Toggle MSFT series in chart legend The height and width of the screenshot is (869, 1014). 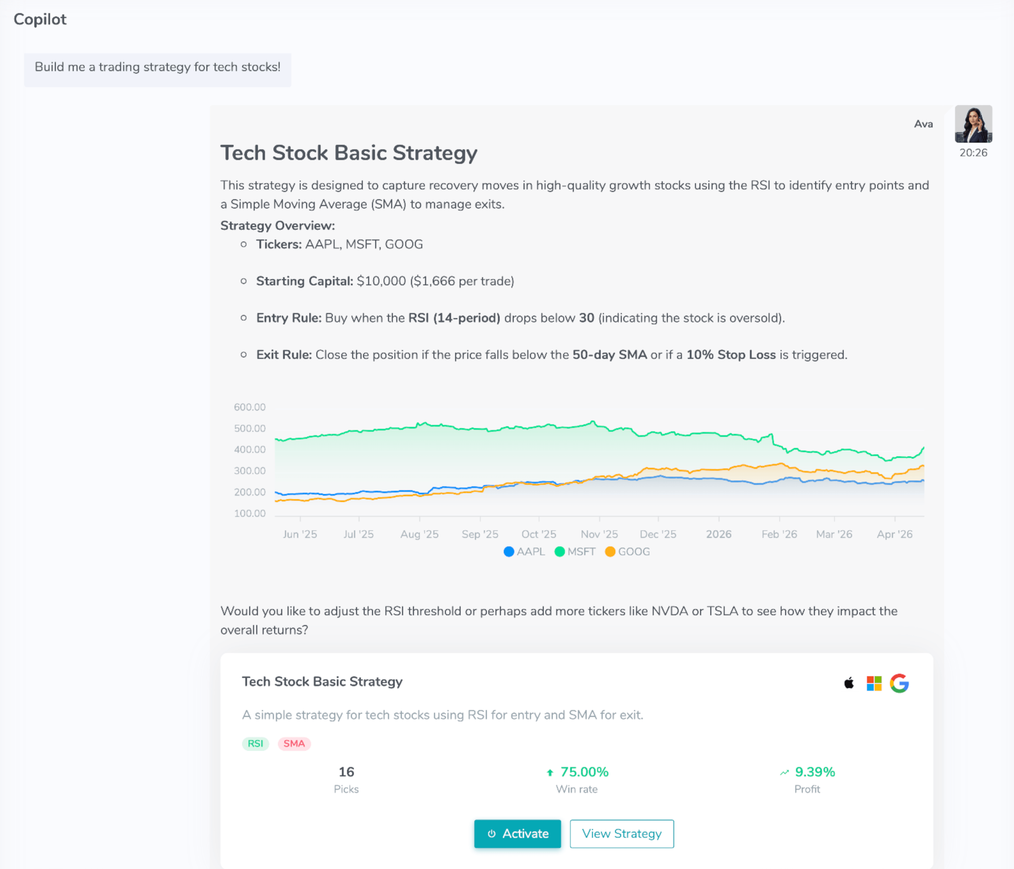(575, 551)
